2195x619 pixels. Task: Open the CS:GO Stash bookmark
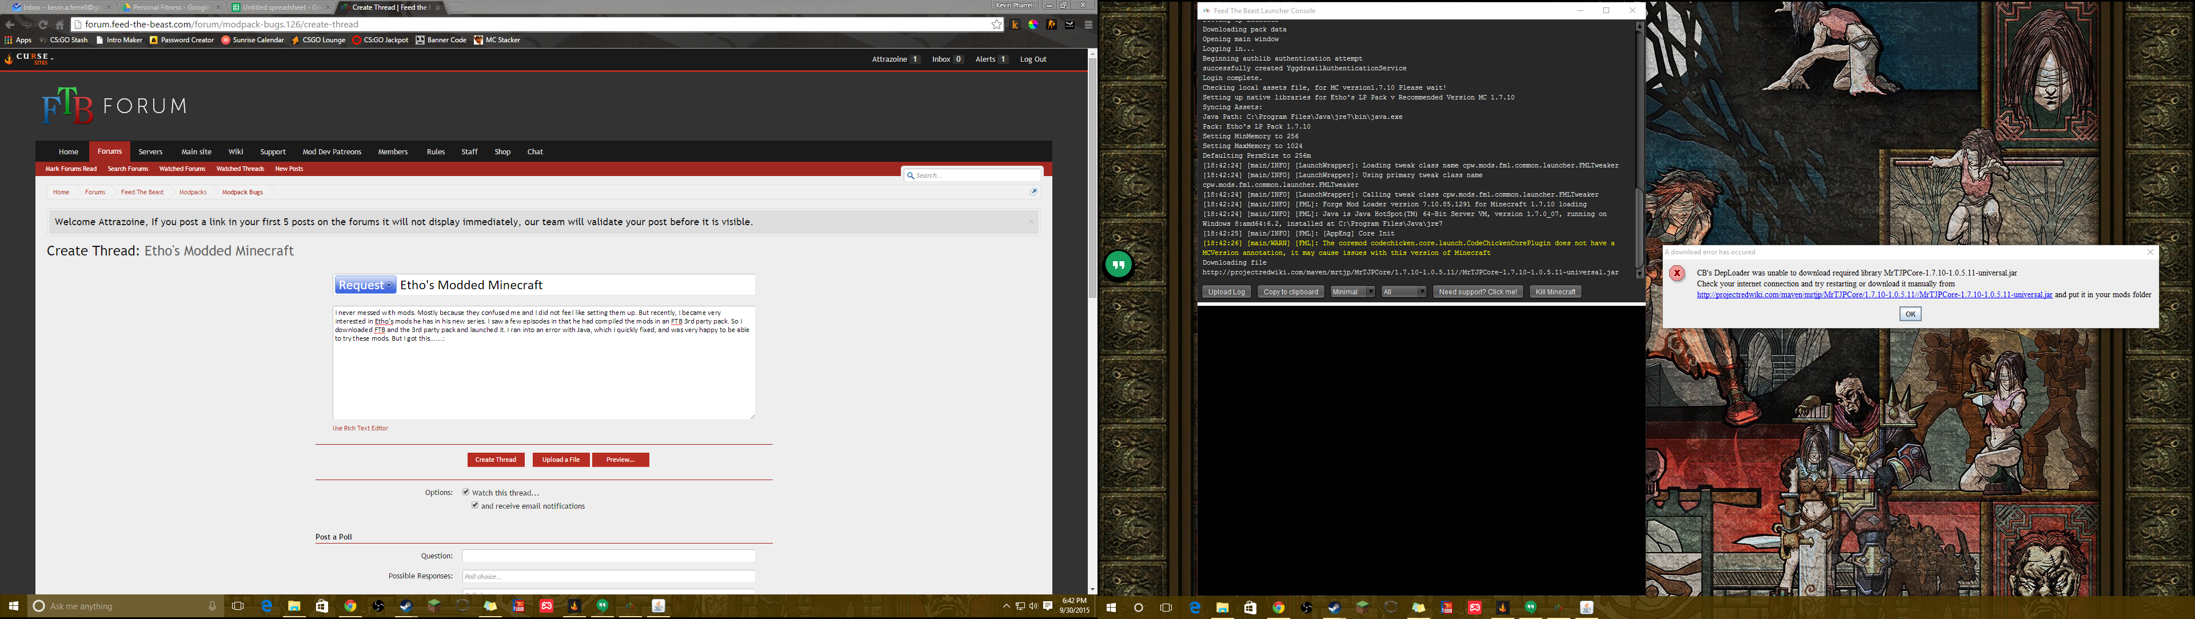click(64, 40)
